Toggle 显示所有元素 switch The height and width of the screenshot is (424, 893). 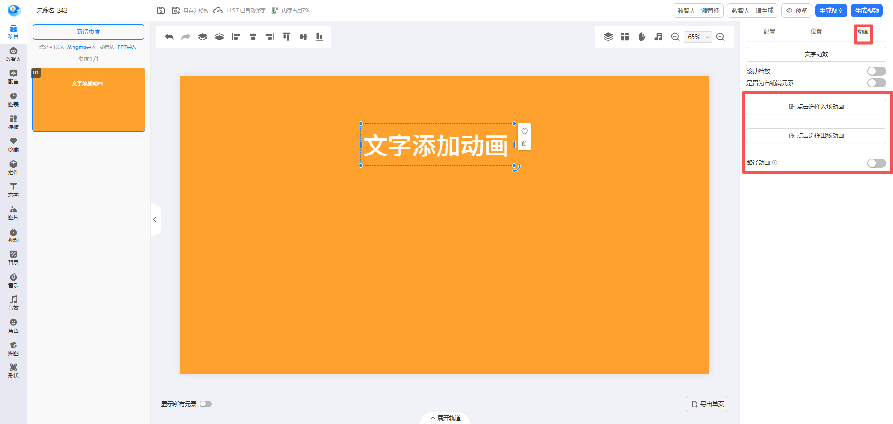(x=206, y=404)
